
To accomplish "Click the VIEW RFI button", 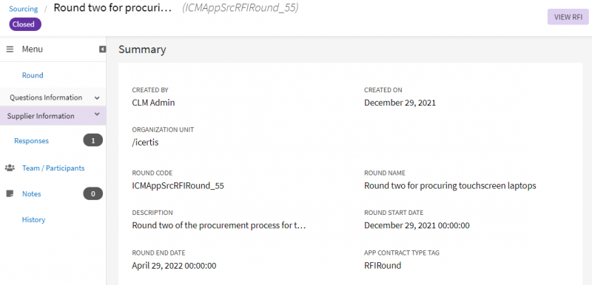I will [568, 17].
